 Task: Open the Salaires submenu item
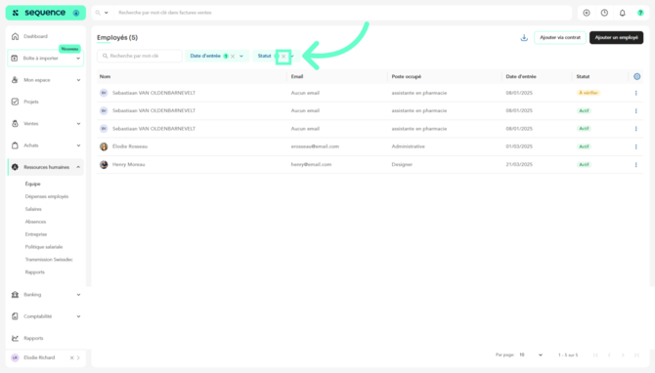click(33, 209)
